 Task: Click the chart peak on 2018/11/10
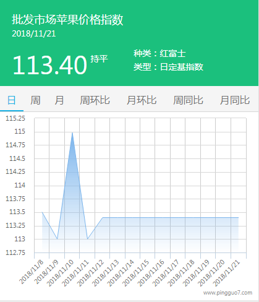(x=72, y=132)
